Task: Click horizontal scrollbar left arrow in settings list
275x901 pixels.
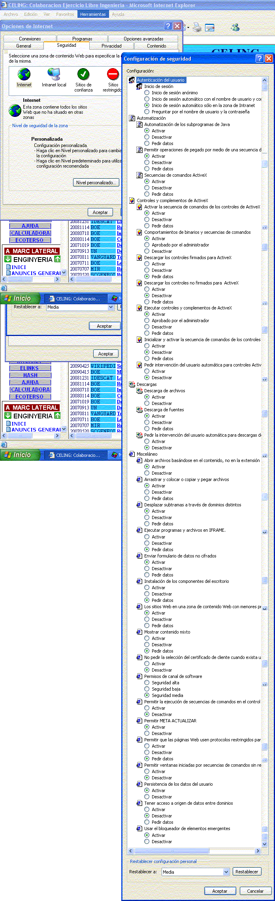Action: click(x=131, y=851)
